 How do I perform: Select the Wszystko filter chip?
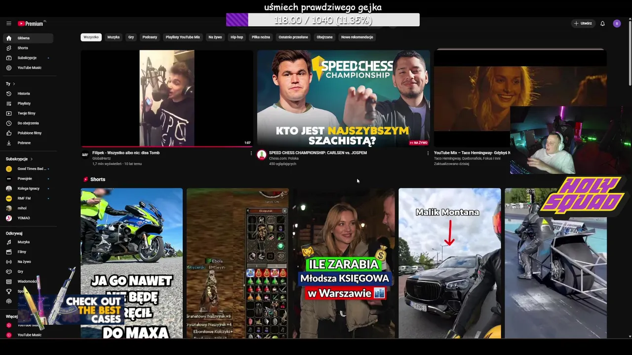[91, 37]
